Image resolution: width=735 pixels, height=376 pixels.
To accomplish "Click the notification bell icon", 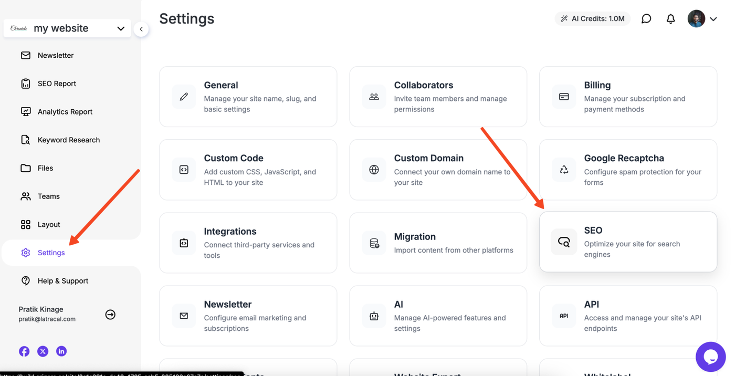I will click(670, 19).
